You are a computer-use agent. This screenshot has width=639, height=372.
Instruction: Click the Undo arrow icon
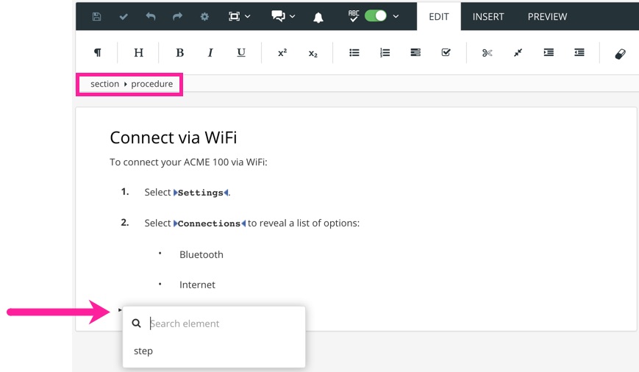151,16
